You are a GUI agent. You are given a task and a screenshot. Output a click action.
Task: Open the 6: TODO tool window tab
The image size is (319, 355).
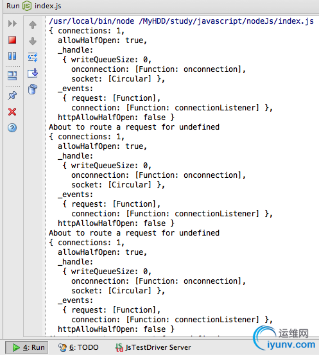[78, 347]
